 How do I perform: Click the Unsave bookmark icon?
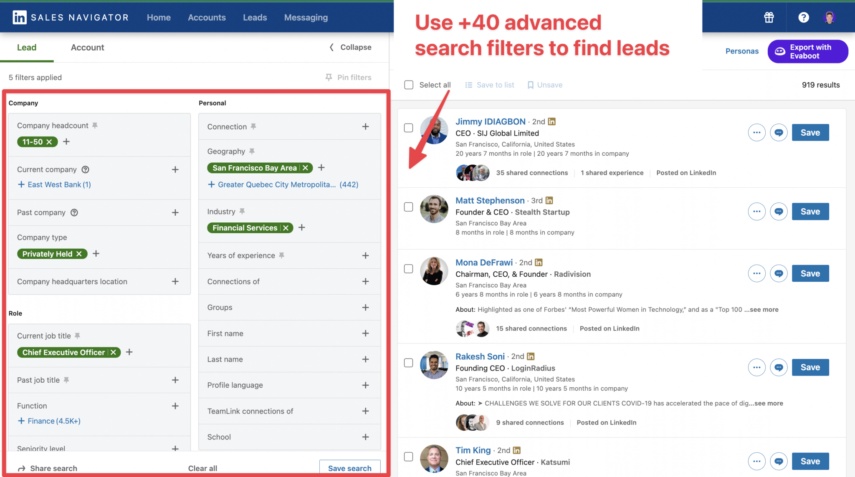[530, 85]
